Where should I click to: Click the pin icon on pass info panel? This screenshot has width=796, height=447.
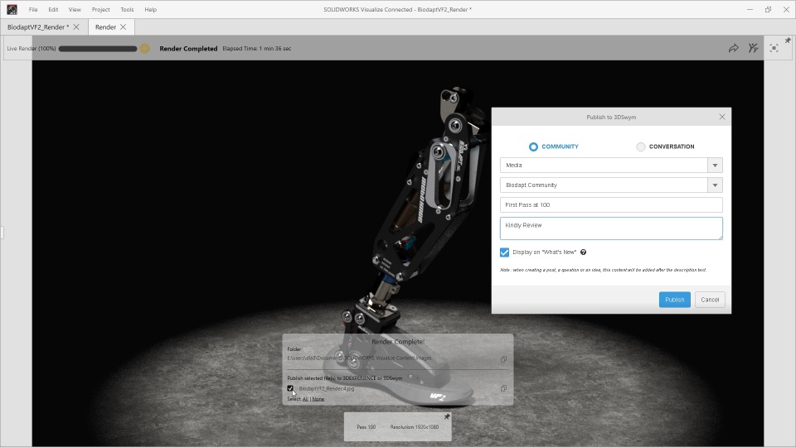pyautogui.click(x=447, y=416)
